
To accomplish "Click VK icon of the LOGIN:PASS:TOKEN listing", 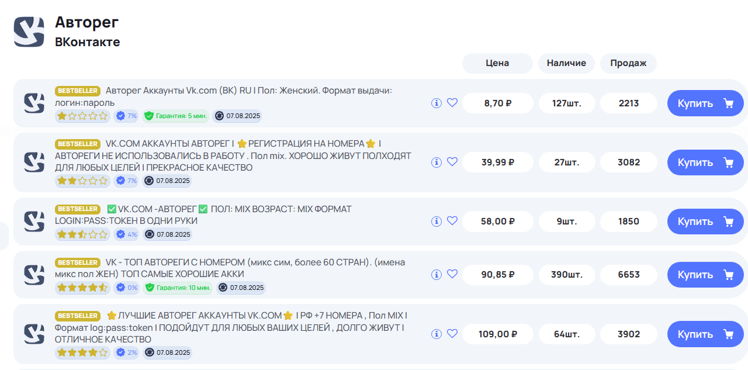I will 34,221.
